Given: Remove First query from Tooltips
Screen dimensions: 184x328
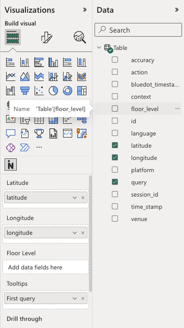Looking at the screenshot, I should point(83,298).
